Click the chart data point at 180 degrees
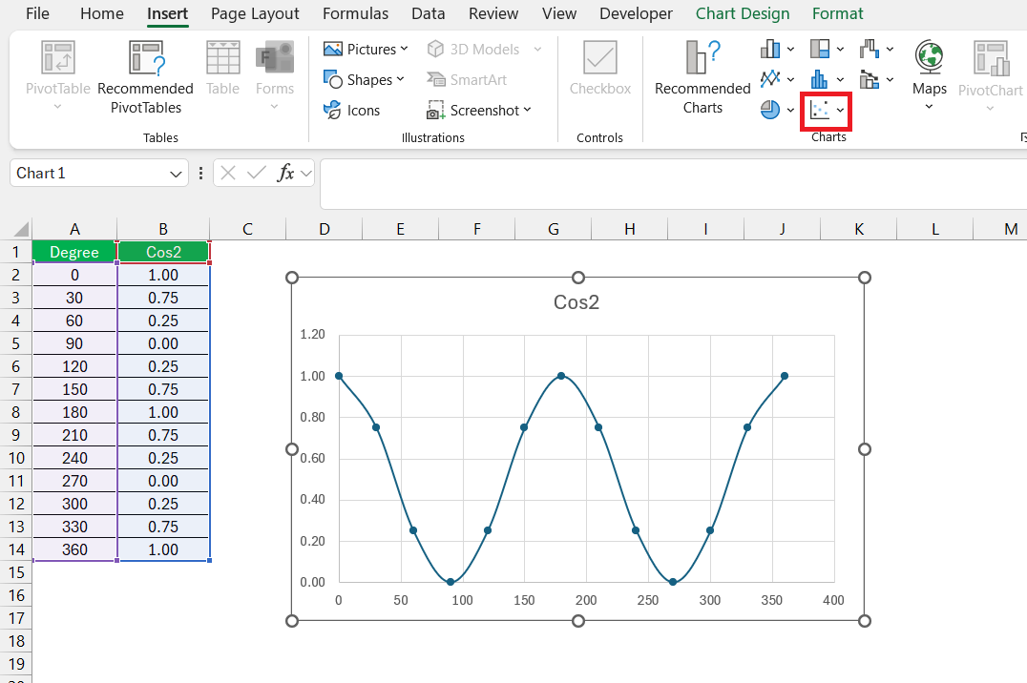1027x683 pixels. point(561,376)
